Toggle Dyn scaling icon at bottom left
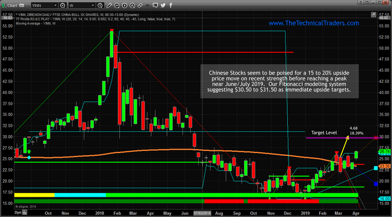 click(24, 213)
